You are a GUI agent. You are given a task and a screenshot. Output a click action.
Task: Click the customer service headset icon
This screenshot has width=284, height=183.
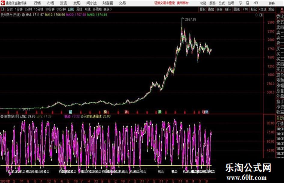pos(240,3)
